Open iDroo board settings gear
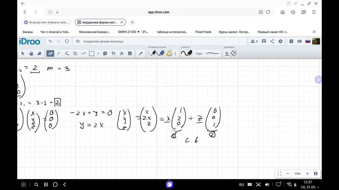 [280, 41]
